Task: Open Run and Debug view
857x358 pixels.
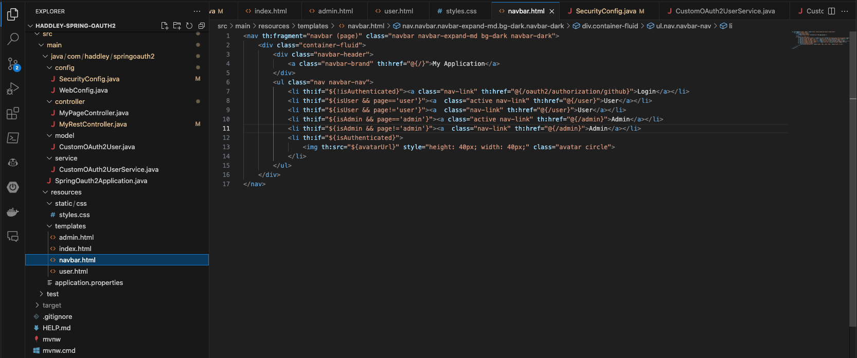Action: point(13,88)
